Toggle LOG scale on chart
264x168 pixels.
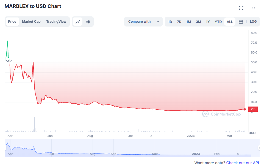coord(253,22)
